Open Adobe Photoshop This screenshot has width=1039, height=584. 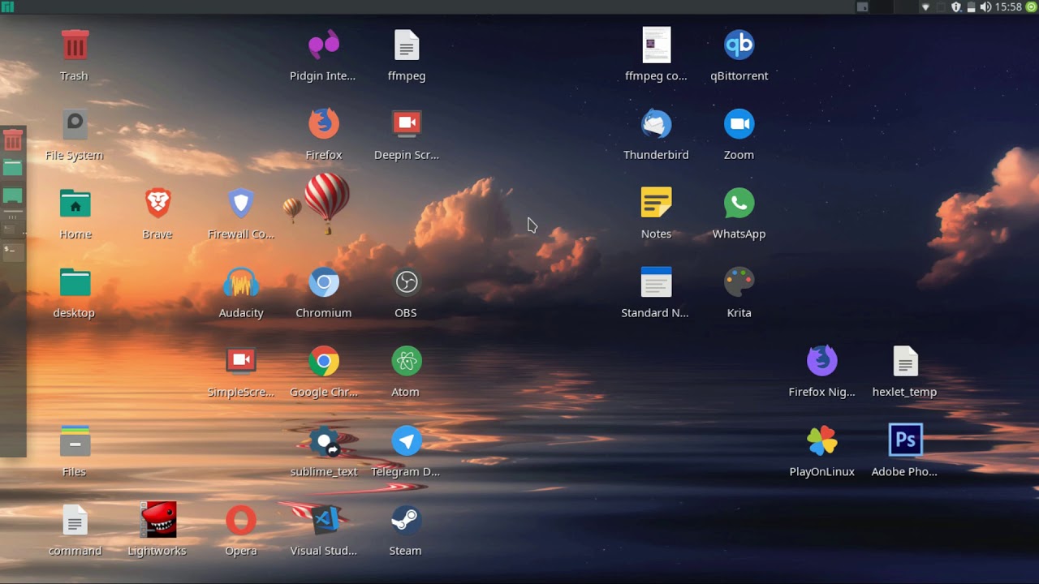pyautogui.click(x=904, y=439)
